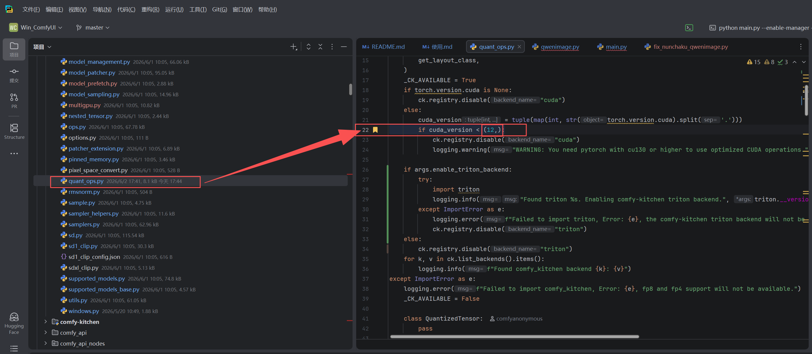This screenshot has height=354, width=812.
Task: Click the weak warnings indicator showing 8
Action: tap(770, 62)
